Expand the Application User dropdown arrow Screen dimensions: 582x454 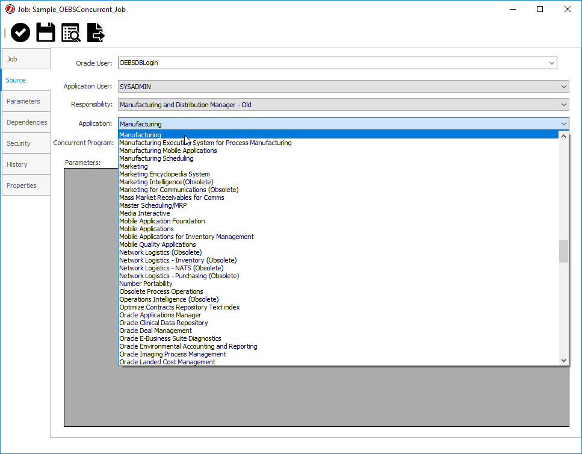(564, 87)
